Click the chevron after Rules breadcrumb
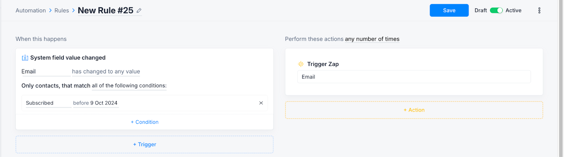564x157 pixels. click(x=73, y=11)
